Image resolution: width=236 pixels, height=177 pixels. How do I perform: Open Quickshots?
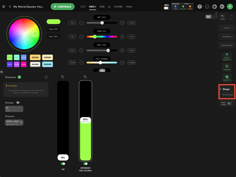click(227, 37)
